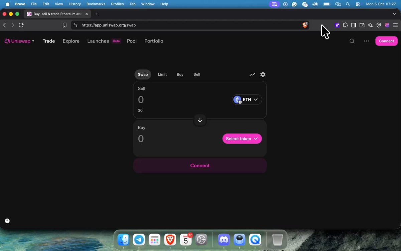The height and width of the screenshot is (251, 401).
Task: Open the History menu in menu bar
Action: tap(75, 4)
